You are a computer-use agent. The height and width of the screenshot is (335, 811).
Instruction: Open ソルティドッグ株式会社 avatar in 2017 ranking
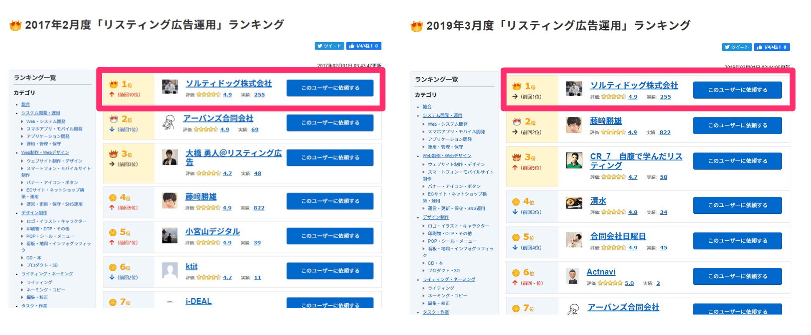coord(170,87)
